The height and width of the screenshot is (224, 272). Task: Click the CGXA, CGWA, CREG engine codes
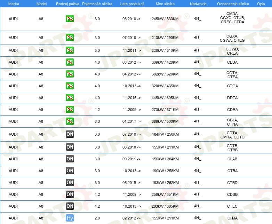(232, 38)
